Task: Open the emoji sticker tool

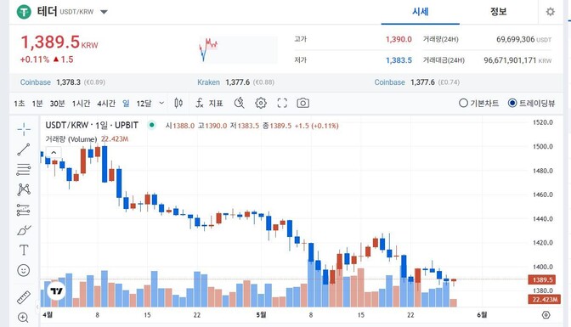Action: click(24, 270)
